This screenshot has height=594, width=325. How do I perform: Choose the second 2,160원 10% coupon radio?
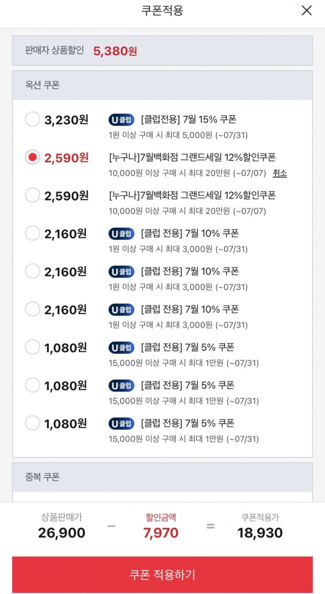click(x=33, y=271)
